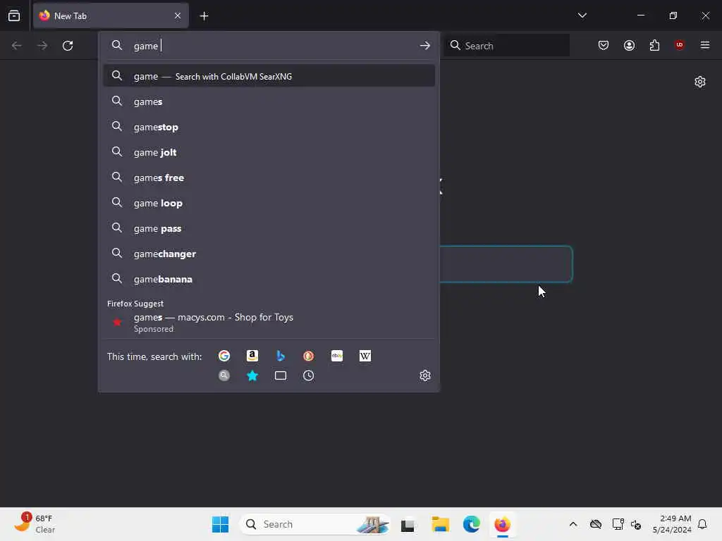Choose the 'games free' suggestion
The image size is (722, 541).
[x=269, y=178]
